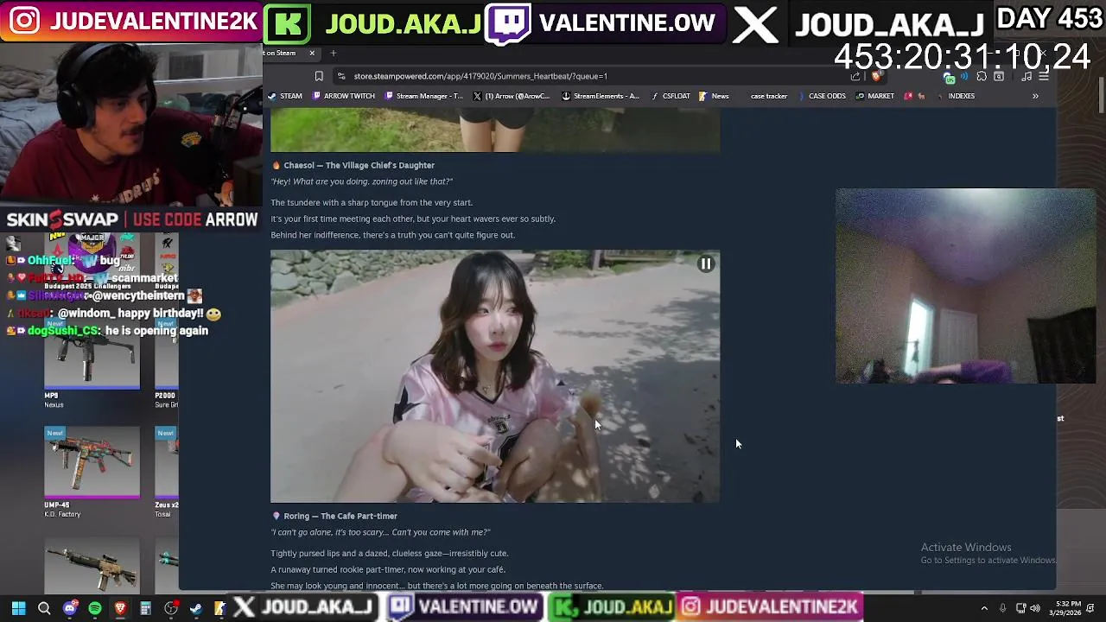The width and height of the screenshot is (1106, 622).
Task: Open Windows taskbar search
Action: coord(44,608)
